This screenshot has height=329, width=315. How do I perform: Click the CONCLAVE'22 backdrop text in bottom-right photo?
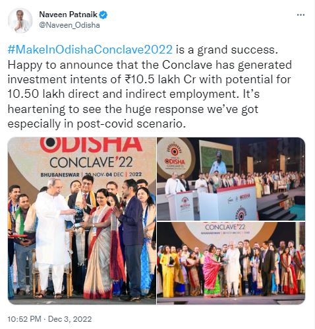click(225, 227)
